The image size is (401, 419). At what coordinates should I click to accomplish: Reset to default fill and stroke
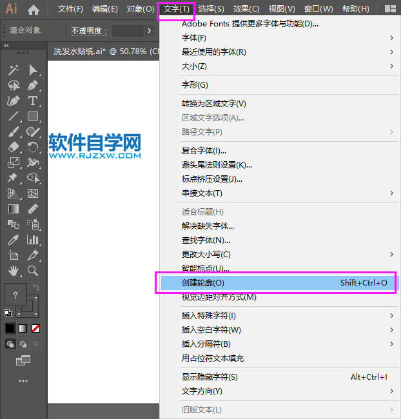pos(8,313)
